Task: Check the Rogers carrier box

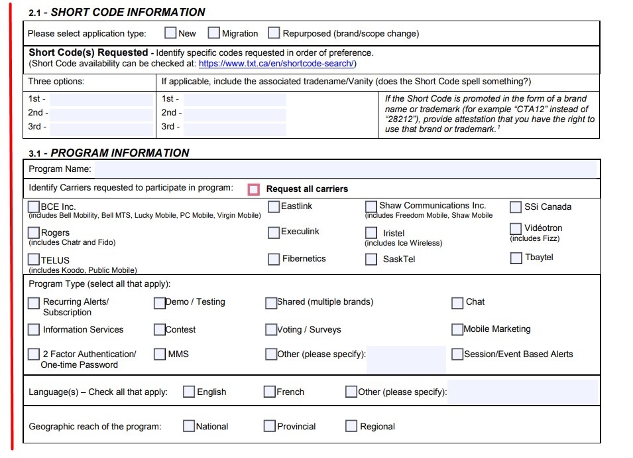Action: coord(34,232)
